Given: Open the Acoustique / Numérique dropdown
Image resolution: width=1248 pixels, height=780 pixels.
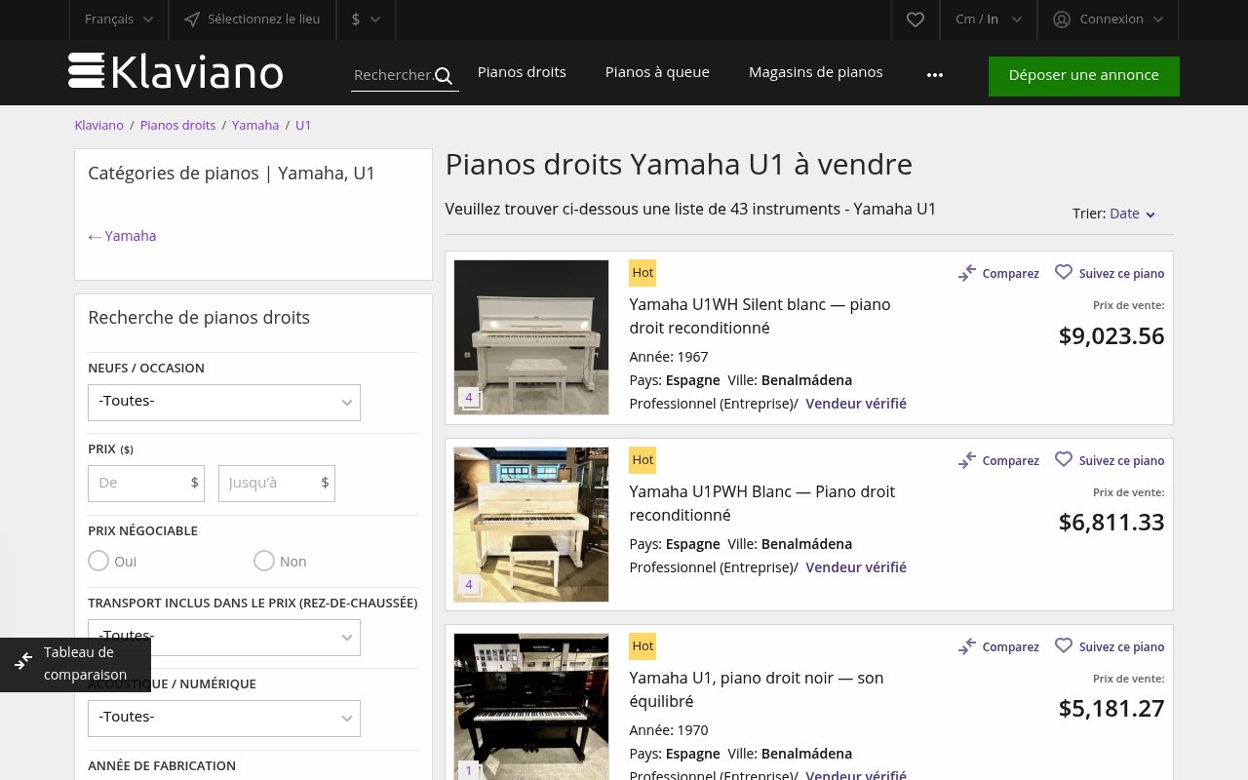Looking at the screenshot, I should pyautogui.click(x=224, y=719).
